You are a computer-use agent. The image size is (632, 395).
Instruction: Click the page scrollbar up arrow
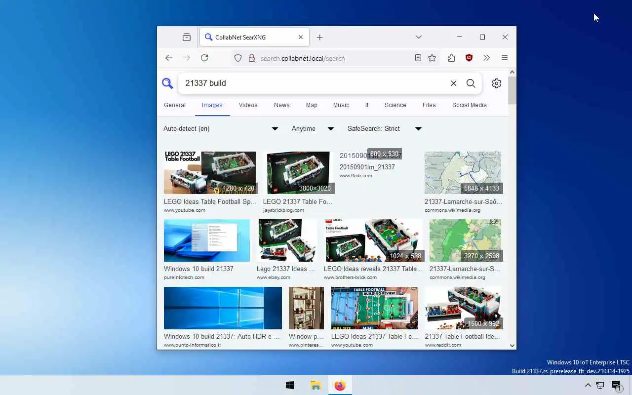(x=512, y=72)
